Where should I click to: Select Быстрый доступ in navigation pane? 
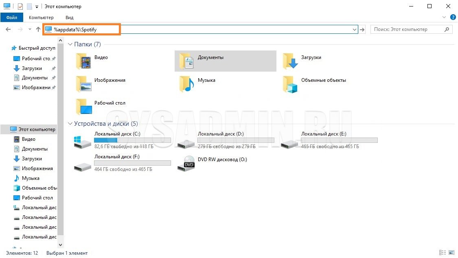[x=37, y=48]
